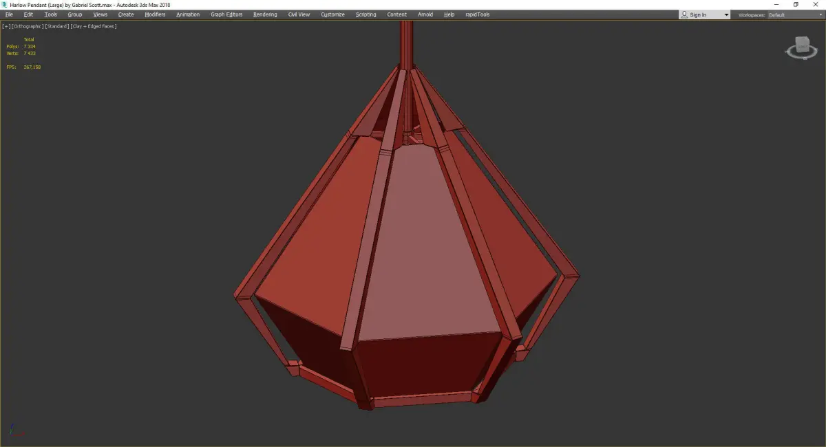
Task: Open the Modifiers menu
Action: click(x=155, y=14)
